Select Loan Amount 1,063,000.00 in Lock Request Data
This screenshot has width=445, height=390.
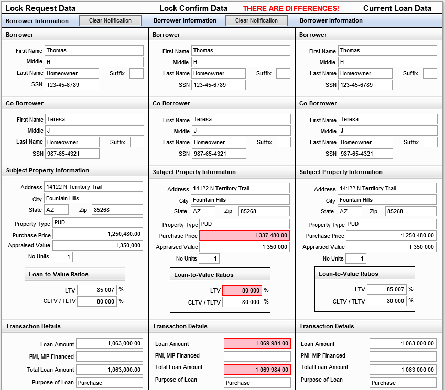pos(110,343)
